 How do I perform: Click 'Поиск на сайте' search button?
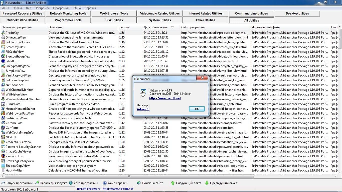point(150,183)
